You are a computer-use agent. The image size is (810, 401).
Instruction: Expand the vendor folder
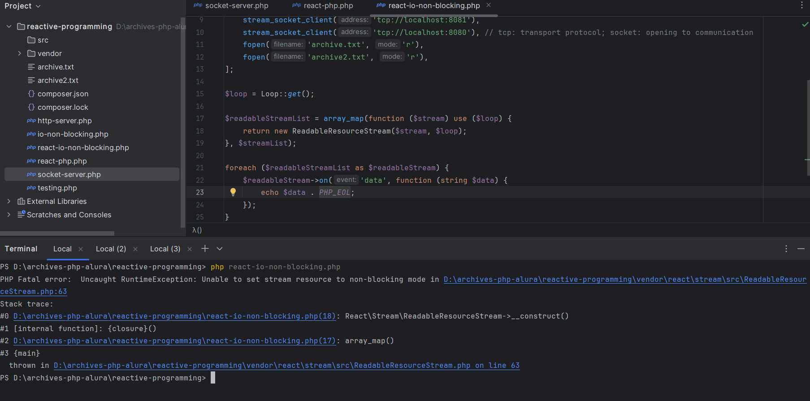coord(19,53)
